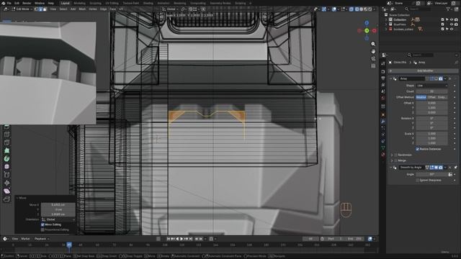Expand the Randomize subpanel
Image resolution: width=461 pixels, height=259 pixels.
pos(392,155)
